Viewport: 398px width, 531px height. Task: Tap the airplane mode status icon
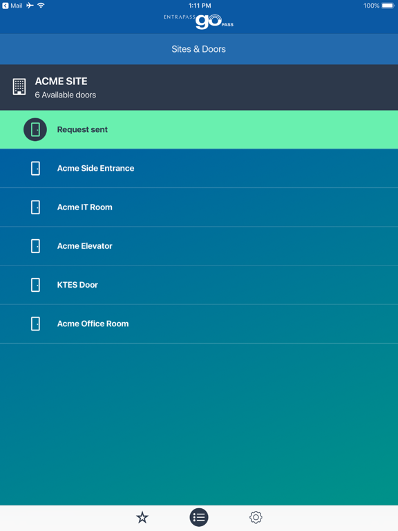click(x=30, y=6)
